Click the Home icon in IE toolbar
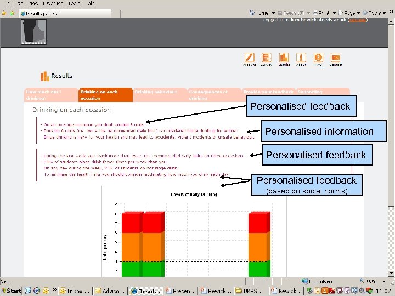Viewport: 395px width, 296px height. tap(251, 13)
